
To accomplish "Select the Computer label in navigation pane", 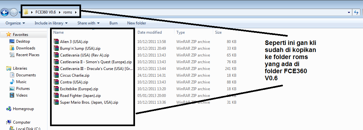I will (22, 122).
